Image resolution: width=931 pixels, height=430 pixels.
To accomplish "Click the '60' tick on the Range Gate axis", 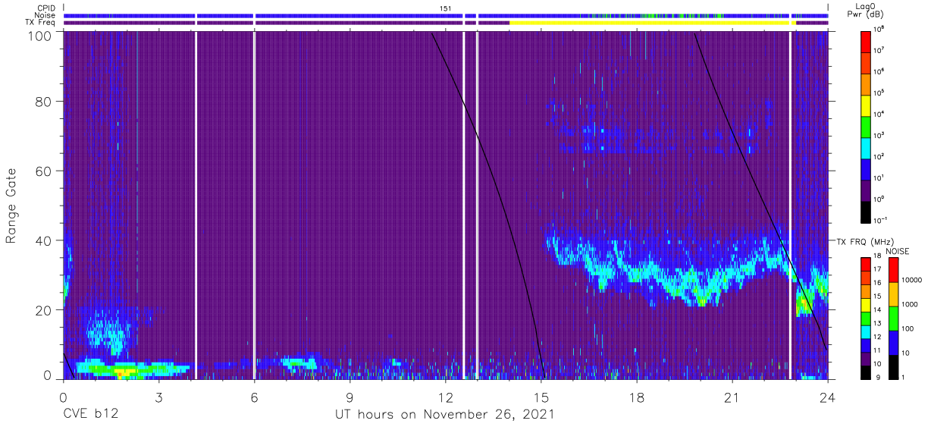I will [42, 171].
